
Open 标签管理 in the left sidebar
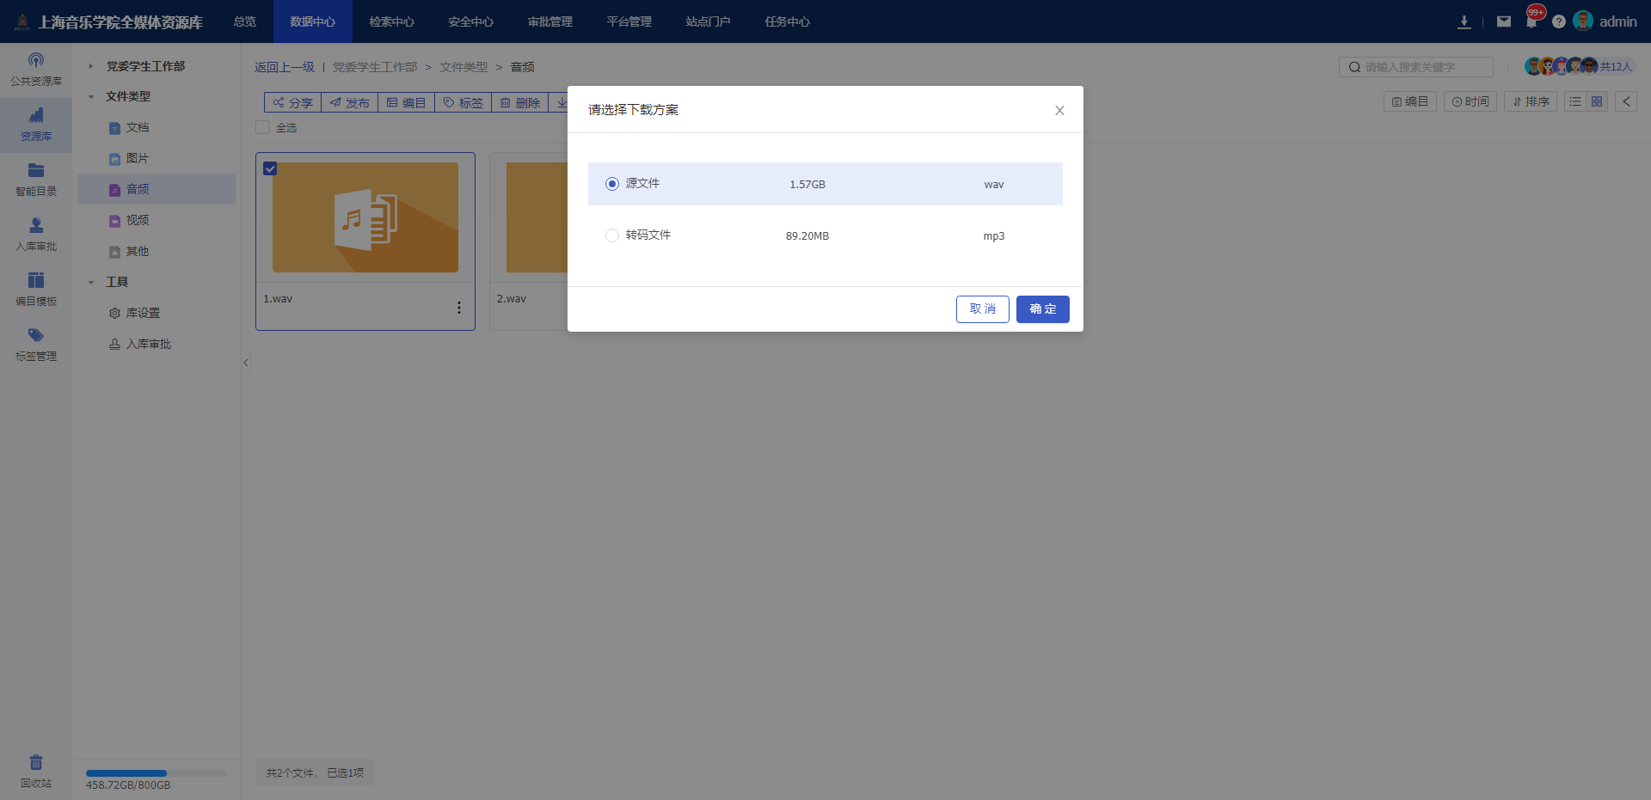click(35, 344)
